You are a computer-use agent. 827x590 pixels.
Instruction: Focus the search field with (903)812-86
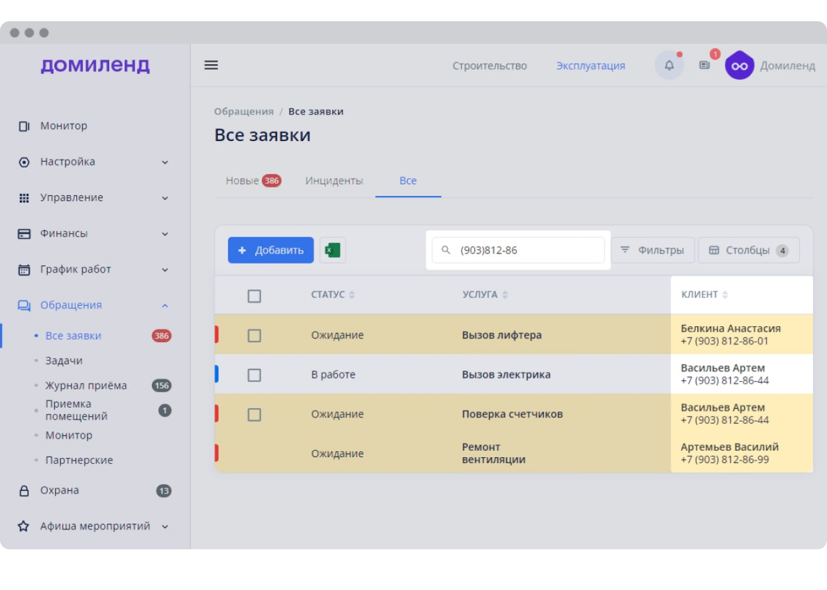point(518,250)
